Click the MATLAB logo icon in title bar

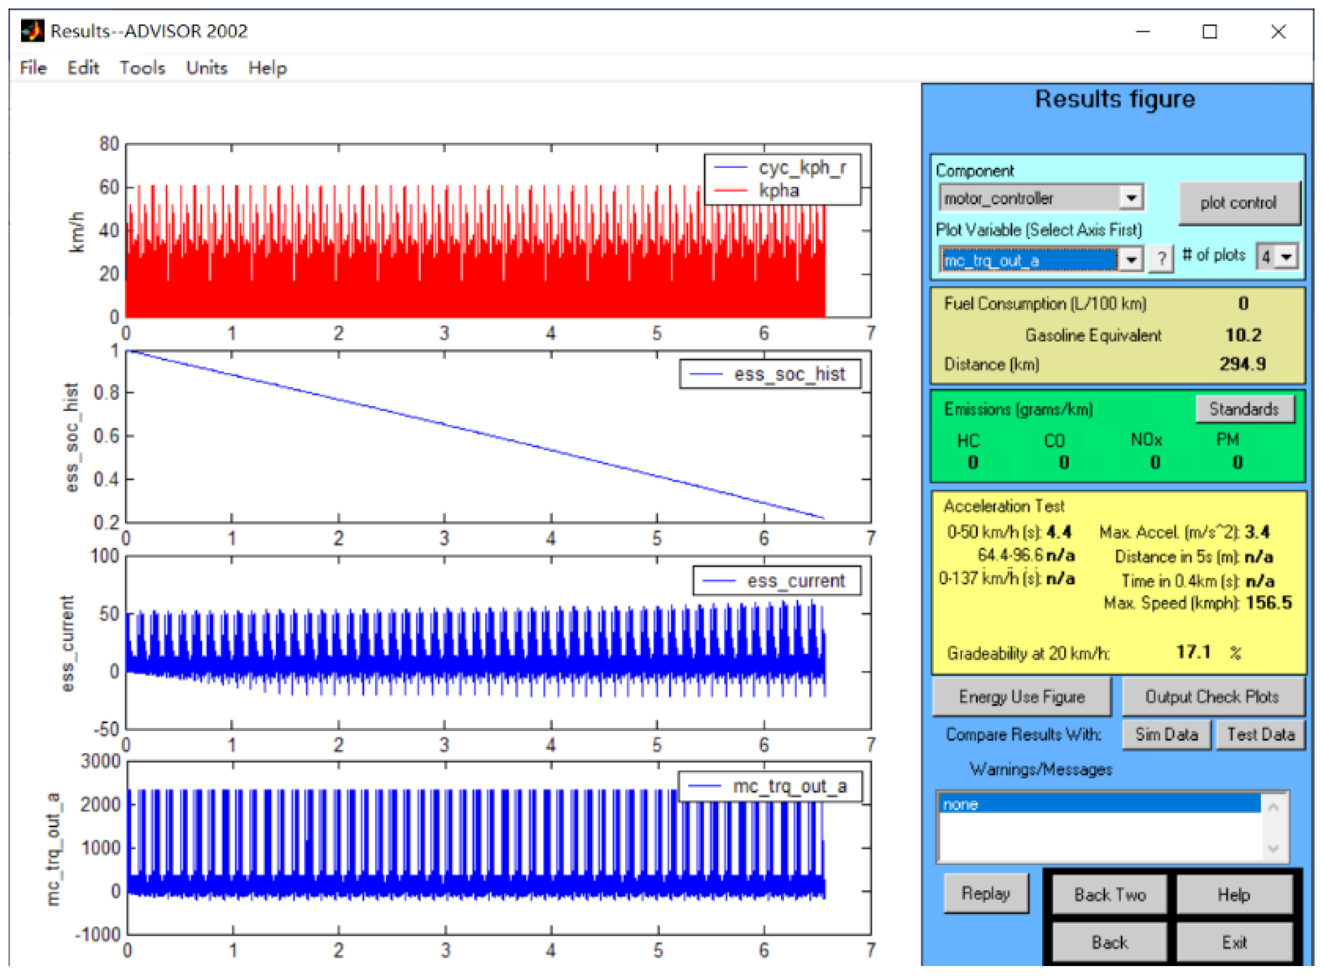(32, 30)
